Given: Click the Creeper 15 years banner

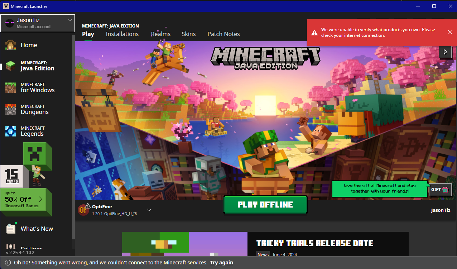Looking at the screenshot, I should (x=26, y=165).
